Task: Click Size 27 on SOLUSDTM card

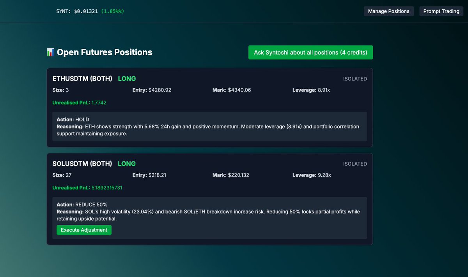Action: [x=61, y=175]
